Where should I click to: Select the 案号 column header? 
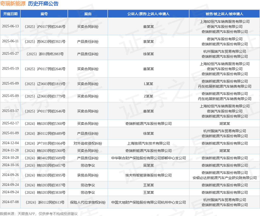[x=44, y=14]
